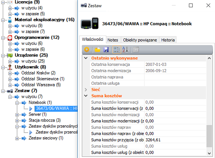215x158 pixels.
Task: Click the property grid scroll up arrow
Action: 209,58
